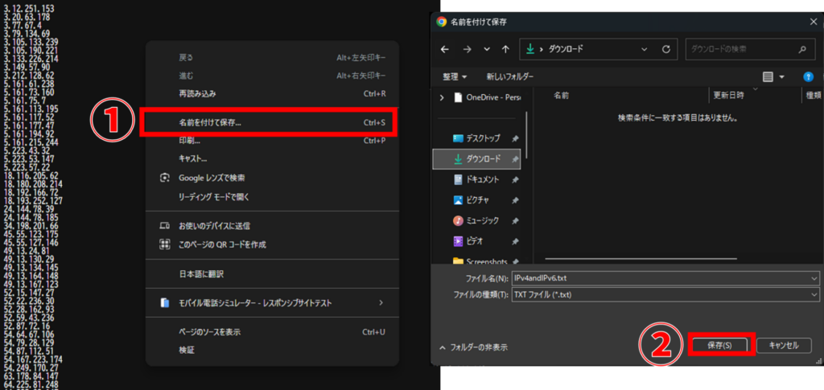Choose 印刷 in context menu
Screen dimensions: 824x390
(x=272, y=141)
